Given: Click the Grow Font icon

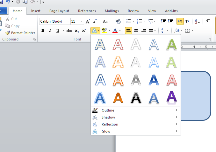Looking at the screenshot, I should (x=88, y=21).
